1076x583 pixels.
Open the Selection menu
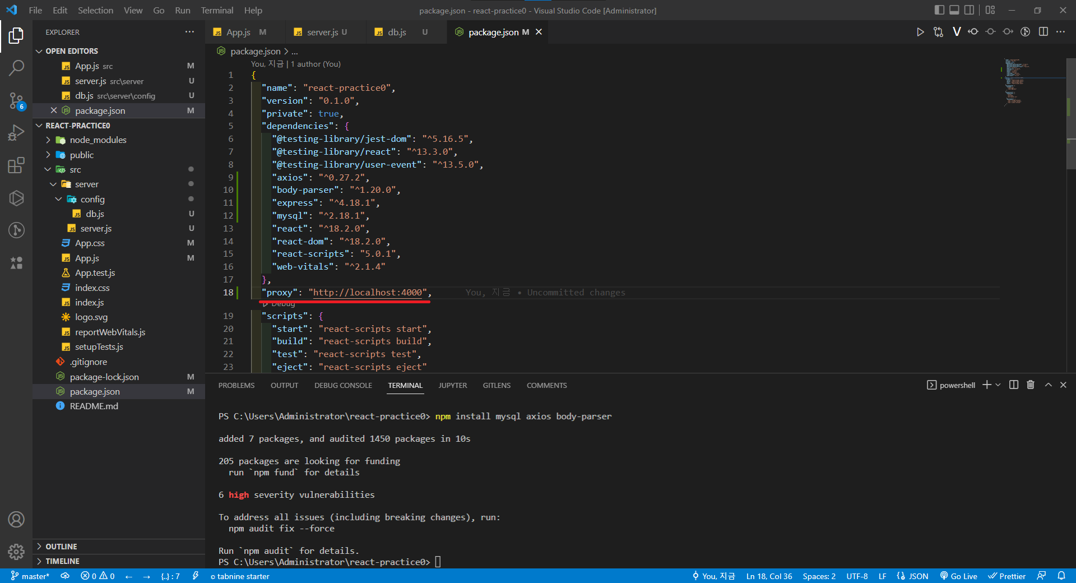tap(95, 10)
